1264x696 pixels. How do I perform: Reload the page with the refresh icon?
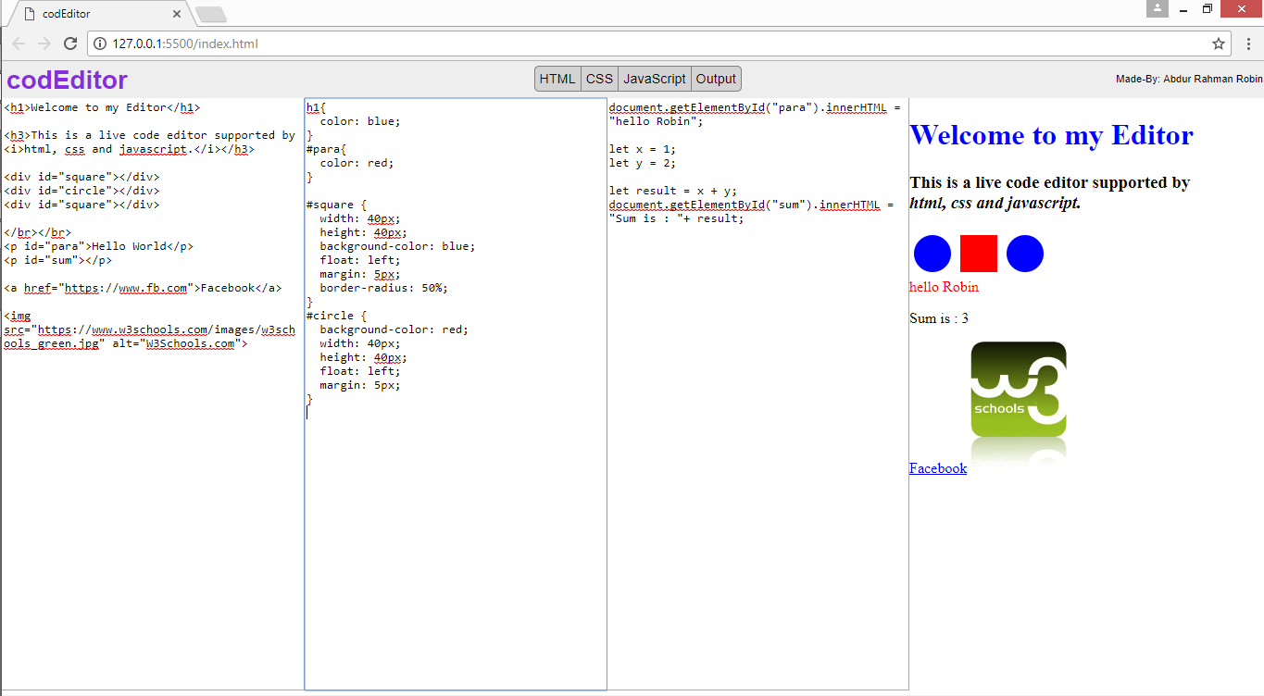tap(70, 43)
